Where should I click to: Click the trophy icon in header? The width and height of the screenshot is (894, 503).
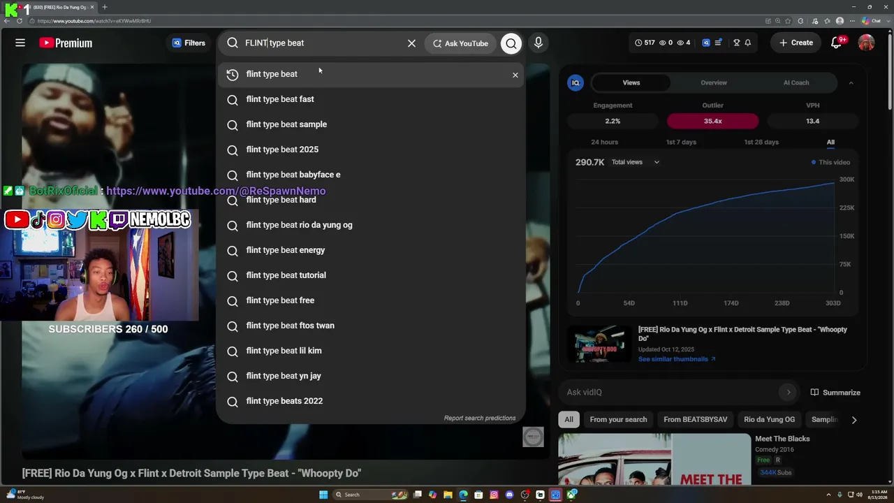(x=736, y=43)
